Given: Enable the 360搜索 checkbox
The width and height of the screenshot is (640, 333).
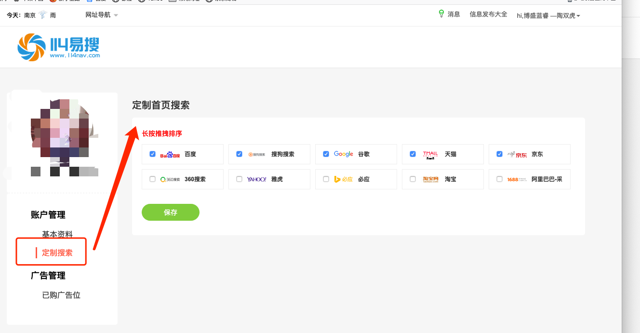Looking at the screenshot, I should click(152, 179).
